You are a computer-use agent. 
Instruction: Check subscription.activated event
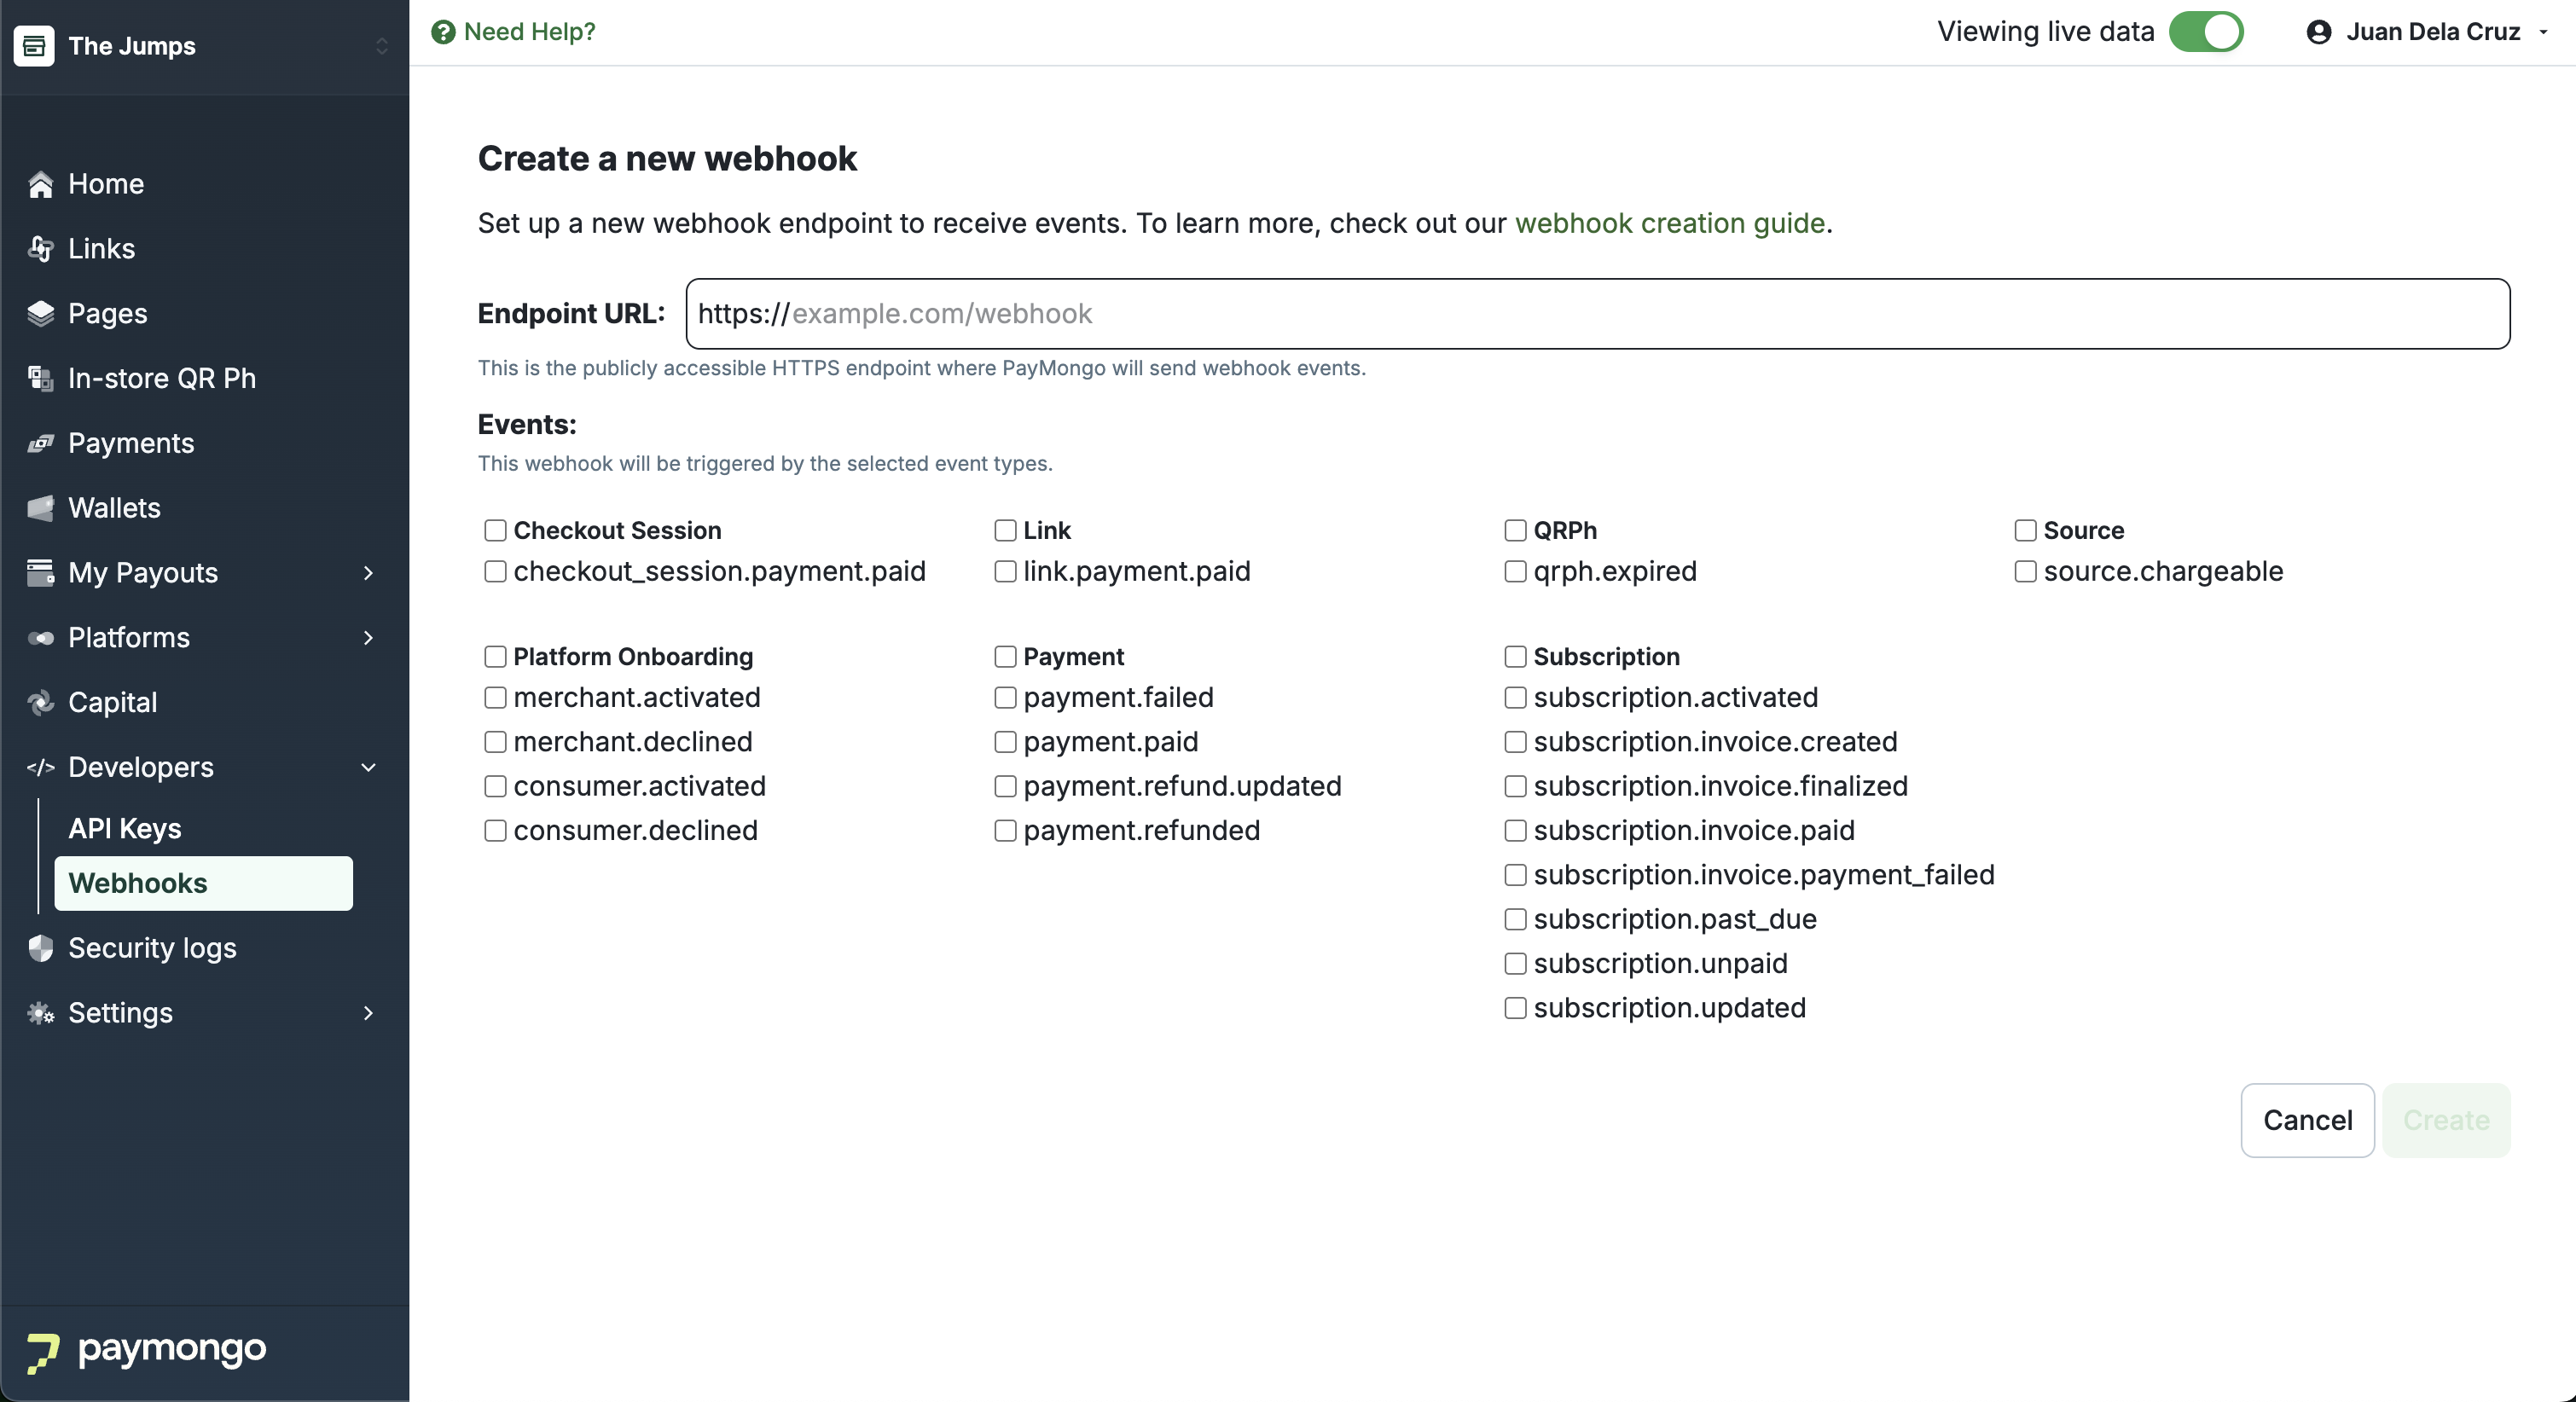pyautogui.click(x=1515, y=698)
